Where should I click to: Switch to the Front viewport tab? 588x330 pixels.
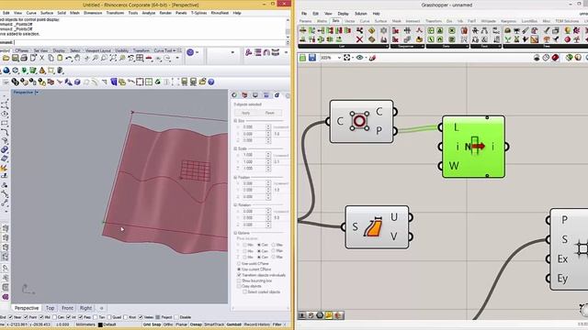click(67, 308)
